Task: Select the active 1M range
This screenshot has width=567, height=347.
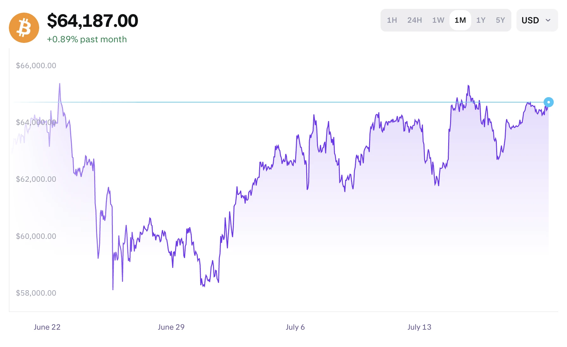Action: pyautogui.click(x=460, y=20)
